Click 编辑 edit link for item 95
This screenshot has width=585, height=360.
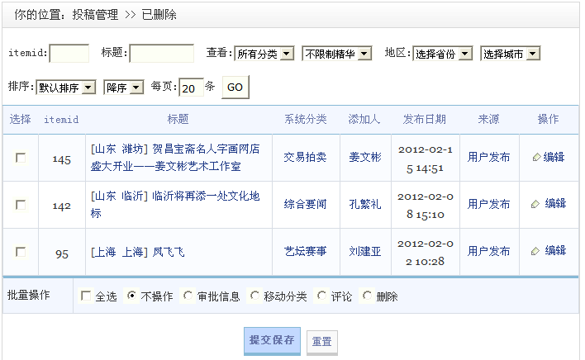click(x=555, y=250)
